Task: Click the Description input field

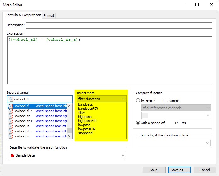Action: pyautogui.click(x=119, y=25)
